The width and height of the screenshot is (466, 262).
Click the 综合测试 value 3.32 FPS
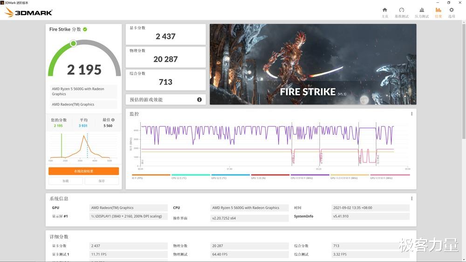(x=370, y=254)
